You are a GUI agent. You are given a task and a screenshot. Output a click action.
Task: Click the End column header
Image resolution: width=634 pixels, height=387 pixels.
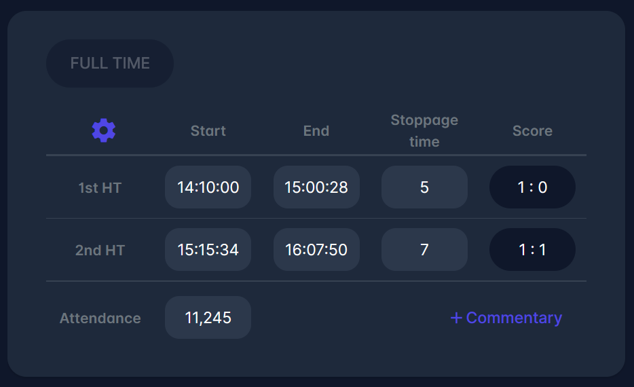tap(316, 131)
